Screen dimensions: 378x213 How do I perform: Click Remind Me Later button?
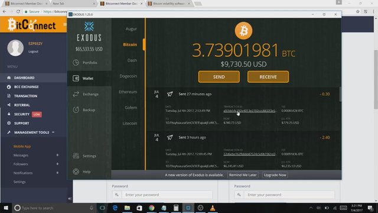click(243, 175)
